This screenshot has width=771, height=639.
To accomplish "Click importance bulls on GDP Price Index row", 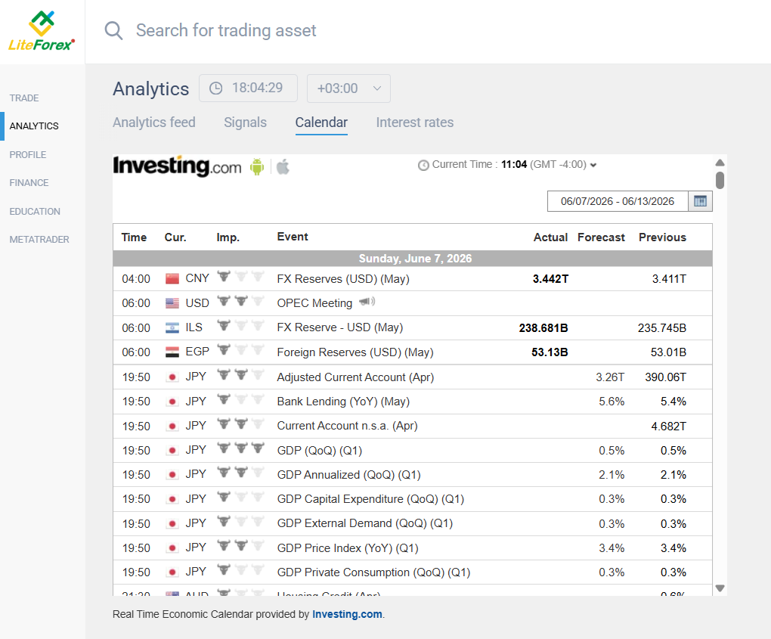I will click(241, 545).
